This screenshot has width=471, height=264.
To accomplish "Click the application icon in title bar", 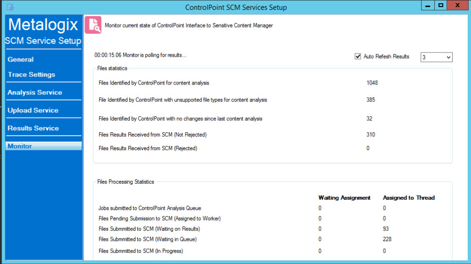I will [10, 7].
